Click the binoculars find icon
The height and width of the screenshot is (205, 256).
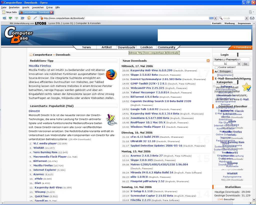[252, 18]
